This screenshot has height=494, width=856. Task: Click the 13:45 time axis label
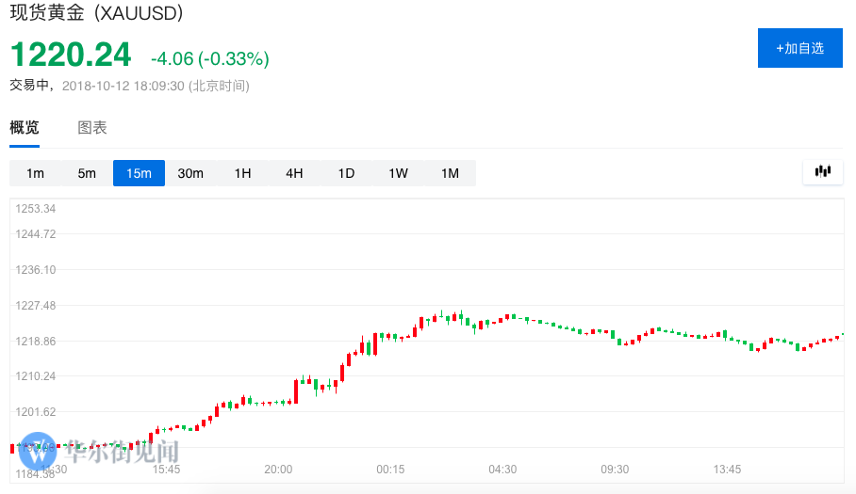pyautogui.click(x=727, y=470)
